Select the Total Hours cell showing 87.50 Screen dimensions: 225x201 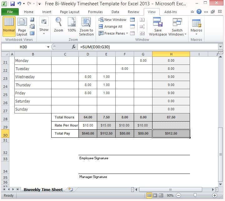(x=171, y=117)
